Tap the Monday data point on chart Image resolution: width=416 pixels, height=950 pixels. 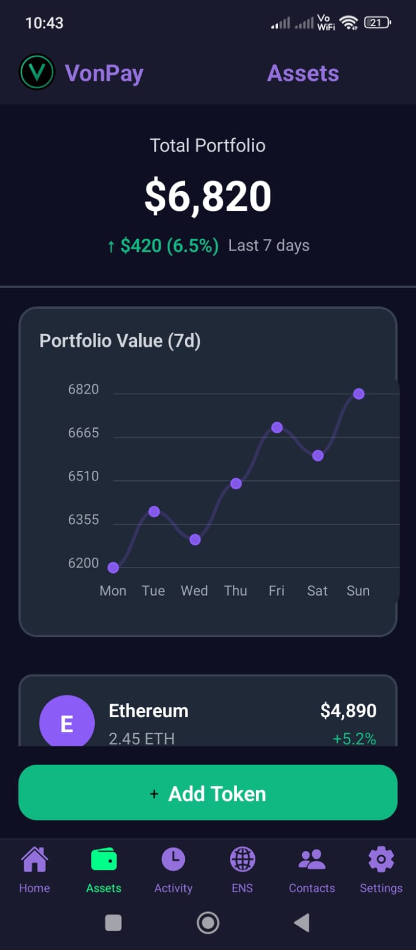(x=113, y=568)
